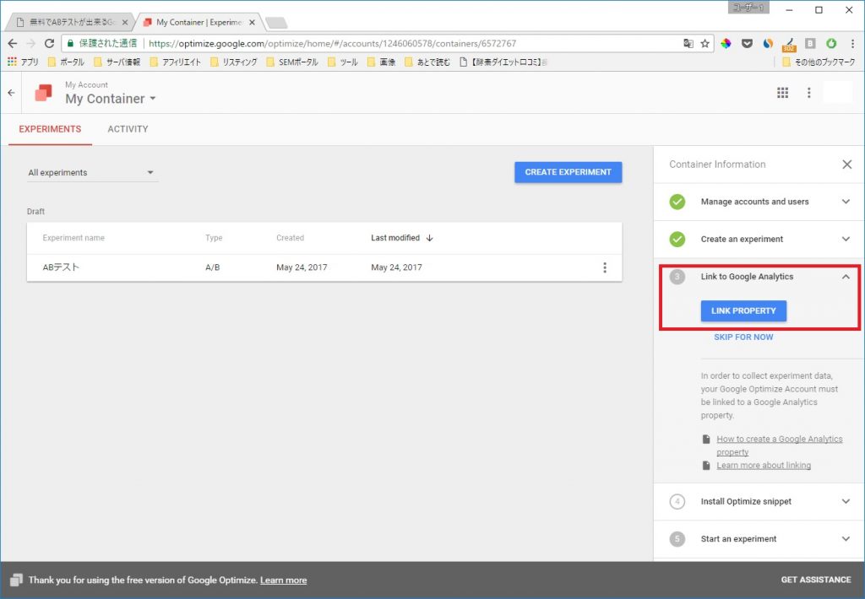
Task: Click the gray B extension icon
Action: 810,43
